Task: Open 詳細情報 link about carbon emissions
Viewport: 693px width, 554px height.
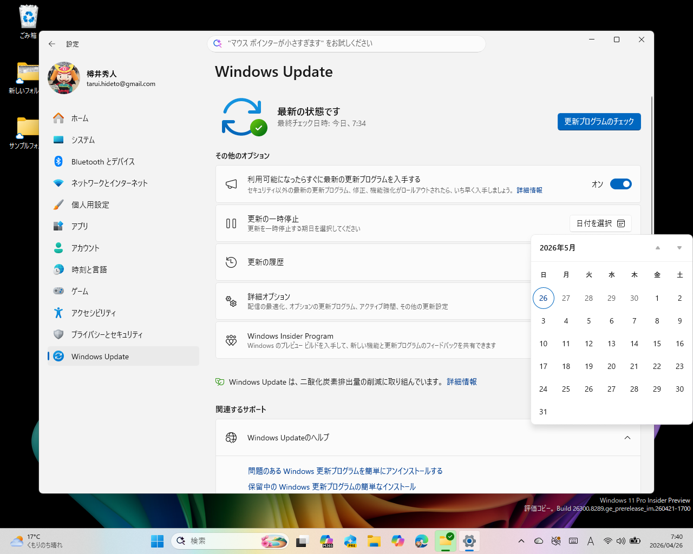Action: [x=462, y=382]
